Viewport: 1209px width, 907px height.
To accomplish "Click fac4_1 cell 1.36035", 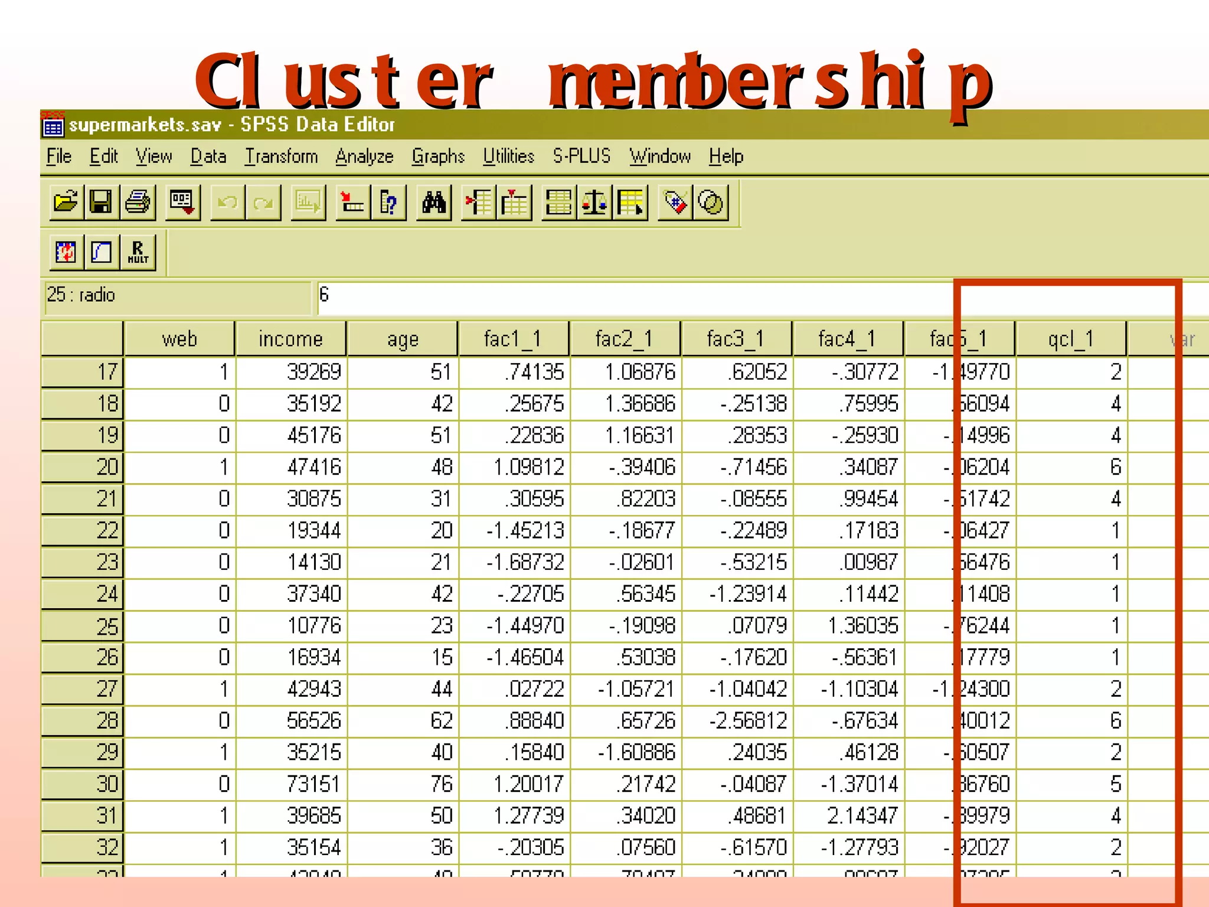I will 848,626.
